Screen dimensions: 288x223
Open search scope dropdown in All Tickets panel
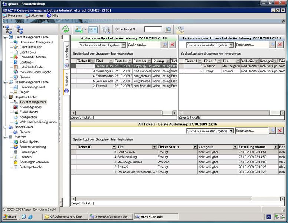tap(231, 131)
